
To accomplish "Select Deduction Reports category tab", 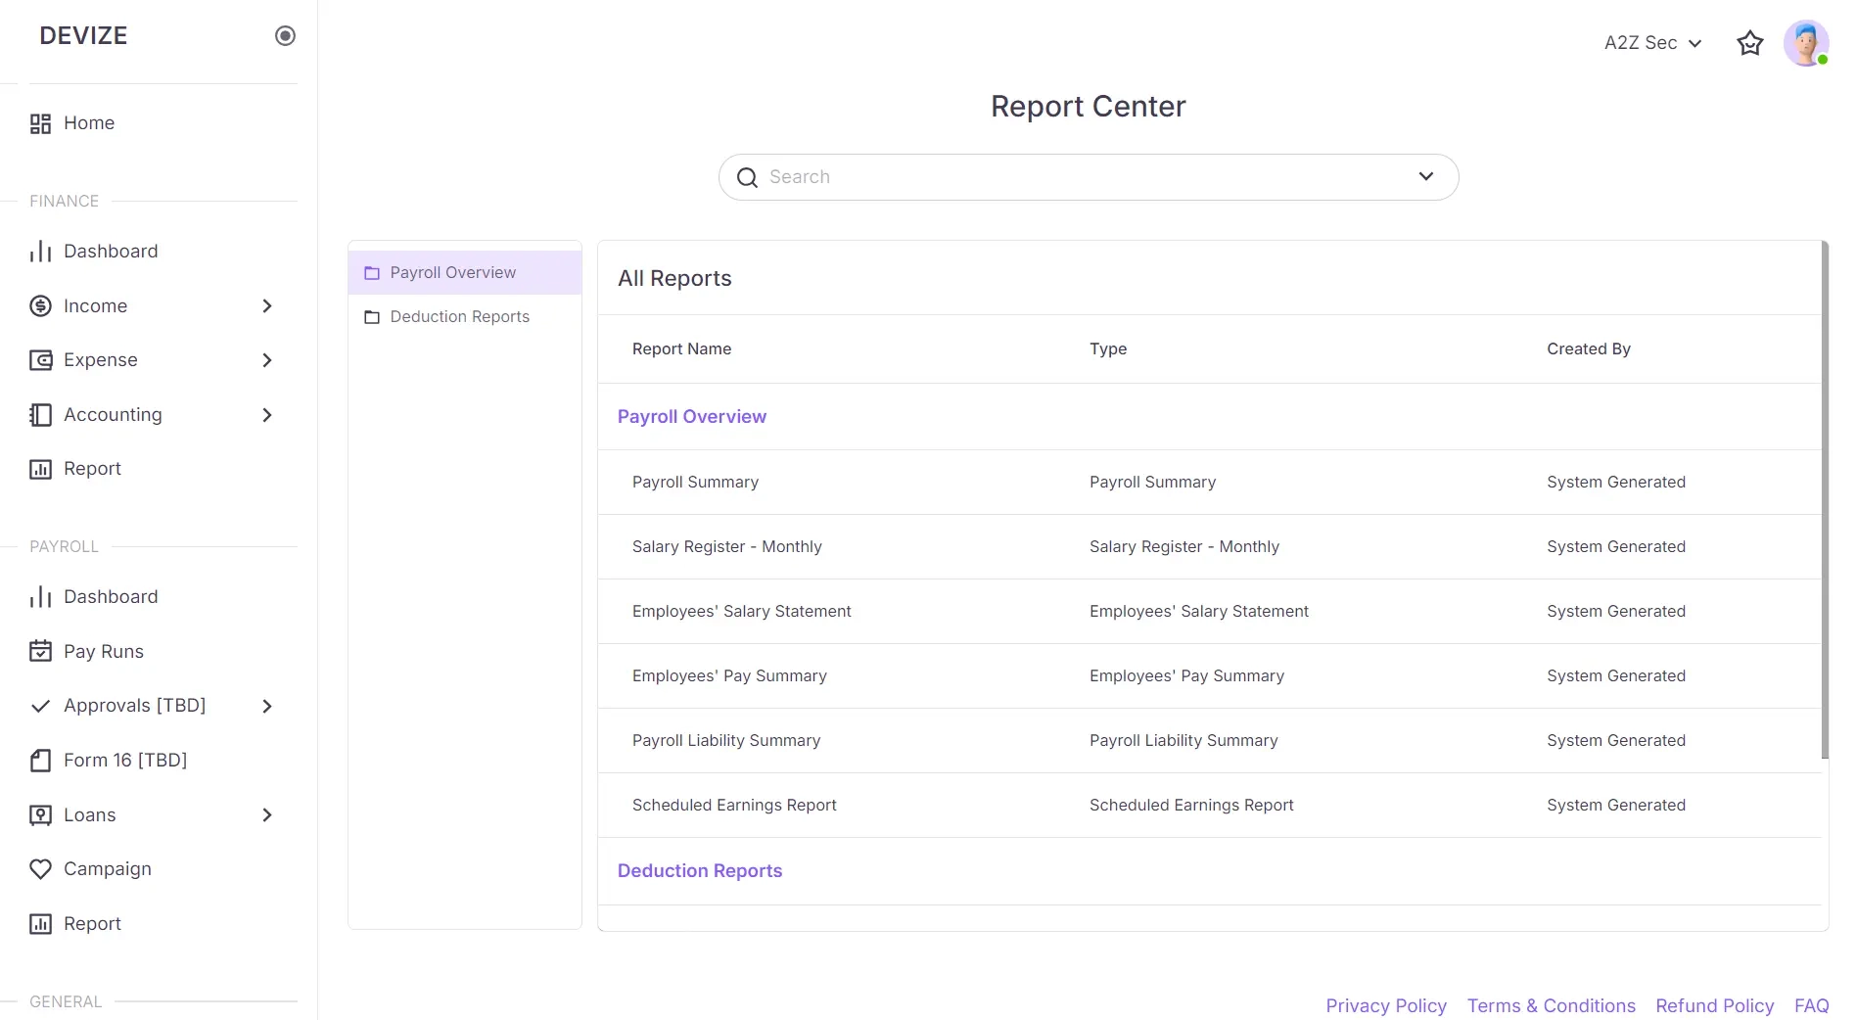I will coord(465,317).
